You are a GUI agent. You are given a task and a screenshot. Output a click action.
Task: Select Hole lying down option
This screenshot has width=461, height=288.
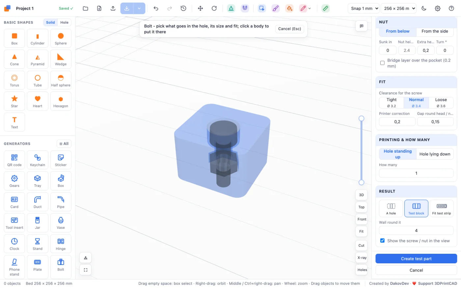(x=435, y=154)
